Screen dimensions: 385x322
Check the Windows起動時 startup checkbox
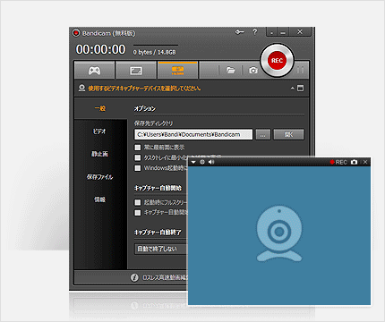click(x=138, y=168)
